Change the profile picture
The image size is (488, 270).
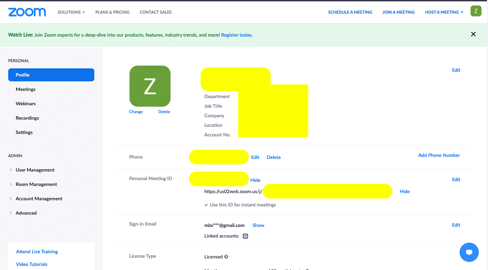pyautogui.click(x=136, y=112)
